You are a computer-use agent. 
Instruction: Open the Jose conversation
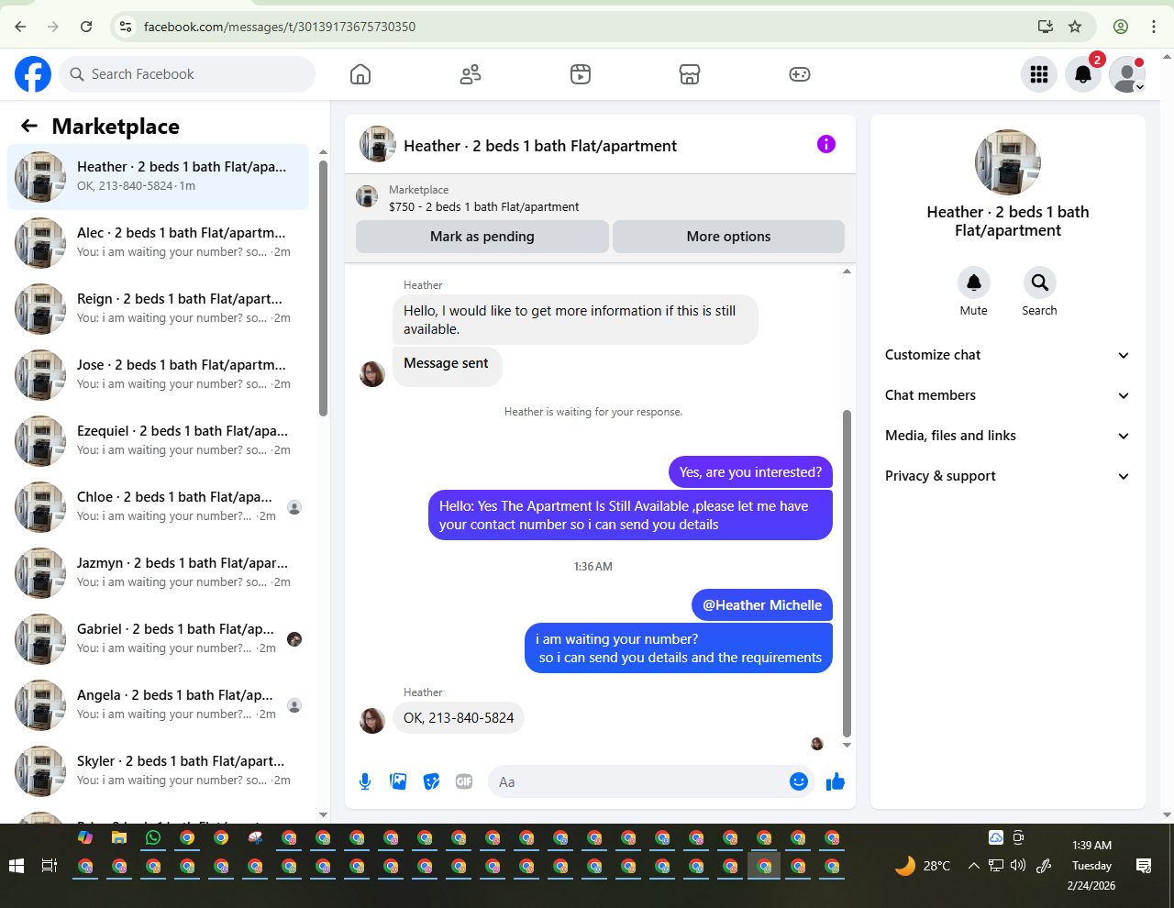(158, 375)
